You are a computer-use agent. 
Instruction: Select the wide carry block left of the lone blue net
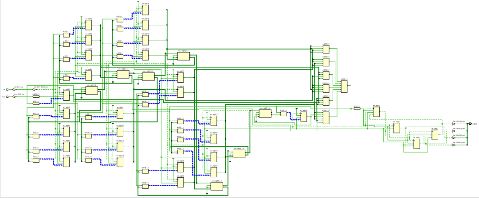tap(266, 114)
